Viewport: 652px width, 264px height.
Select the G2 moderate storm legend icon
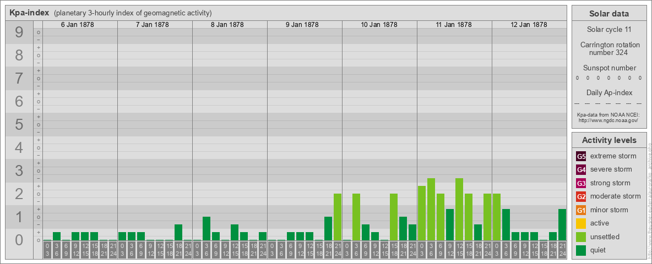pos(582,196)
